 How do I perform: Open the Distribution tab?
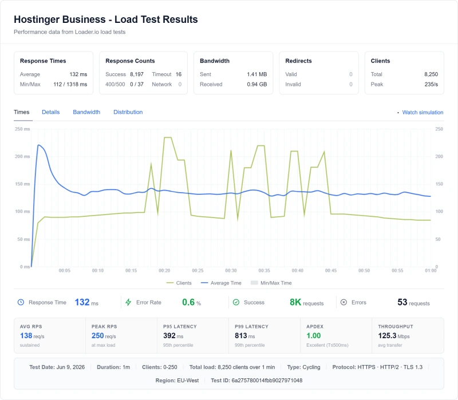pyautogui.click(x=128, y=112)
